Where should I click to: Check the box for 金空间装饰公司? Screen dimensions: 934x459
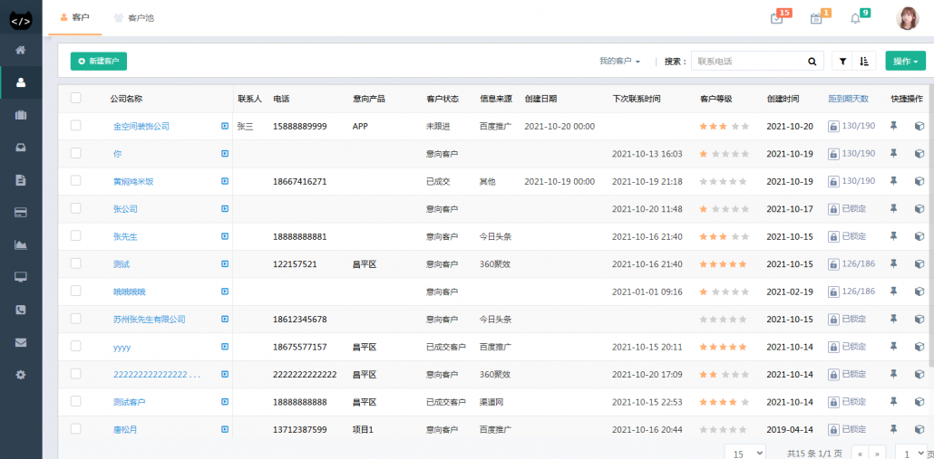point(76,127)
